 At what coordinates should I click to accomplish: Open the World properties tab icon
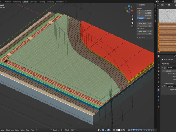tap(159, 78)
